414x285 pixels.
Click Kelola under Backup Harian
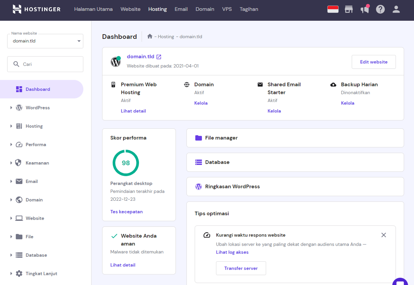[347, 103]
